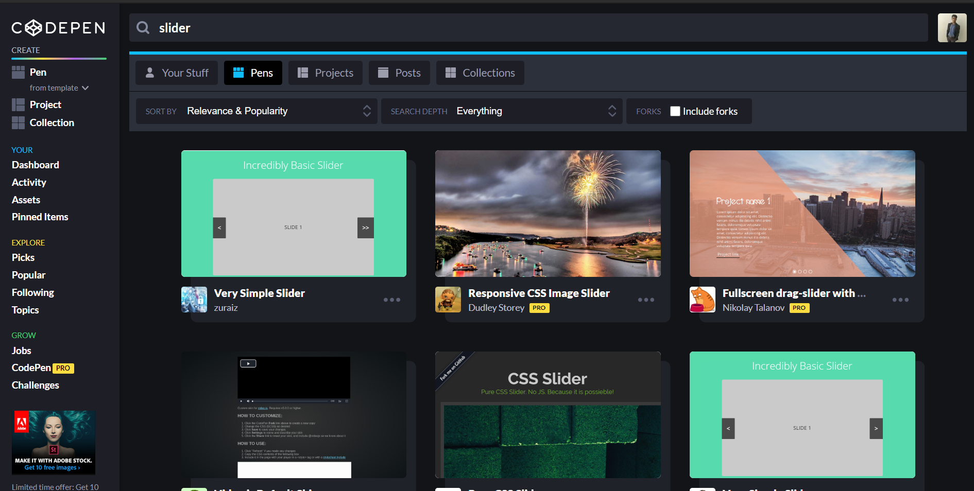Click the CodePen logo
974x491 pixels.
coord(58,28)
